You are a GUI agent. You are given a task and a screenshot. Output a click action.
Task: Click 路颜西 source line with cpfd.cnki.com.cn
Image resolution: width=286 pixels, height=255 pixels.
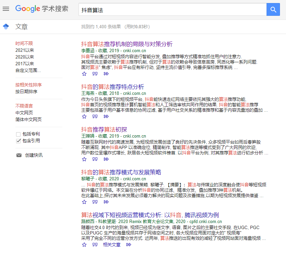tap(151, 222)
